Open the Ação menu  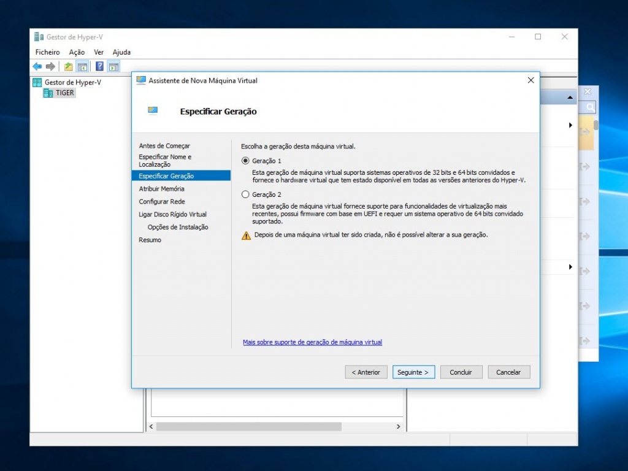coord(76,52)
